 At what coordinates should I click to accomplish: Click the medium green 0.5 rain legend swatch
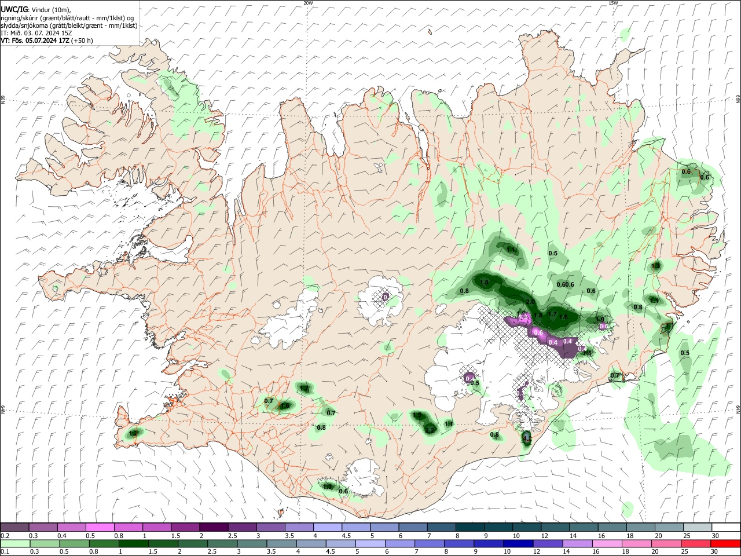tap(74, 543)
